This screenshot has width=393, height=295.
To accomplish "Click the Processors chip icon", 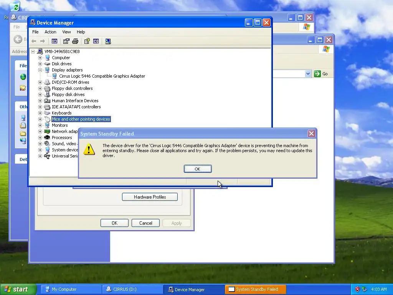I will pyautogui.click(x=47, y=138).
